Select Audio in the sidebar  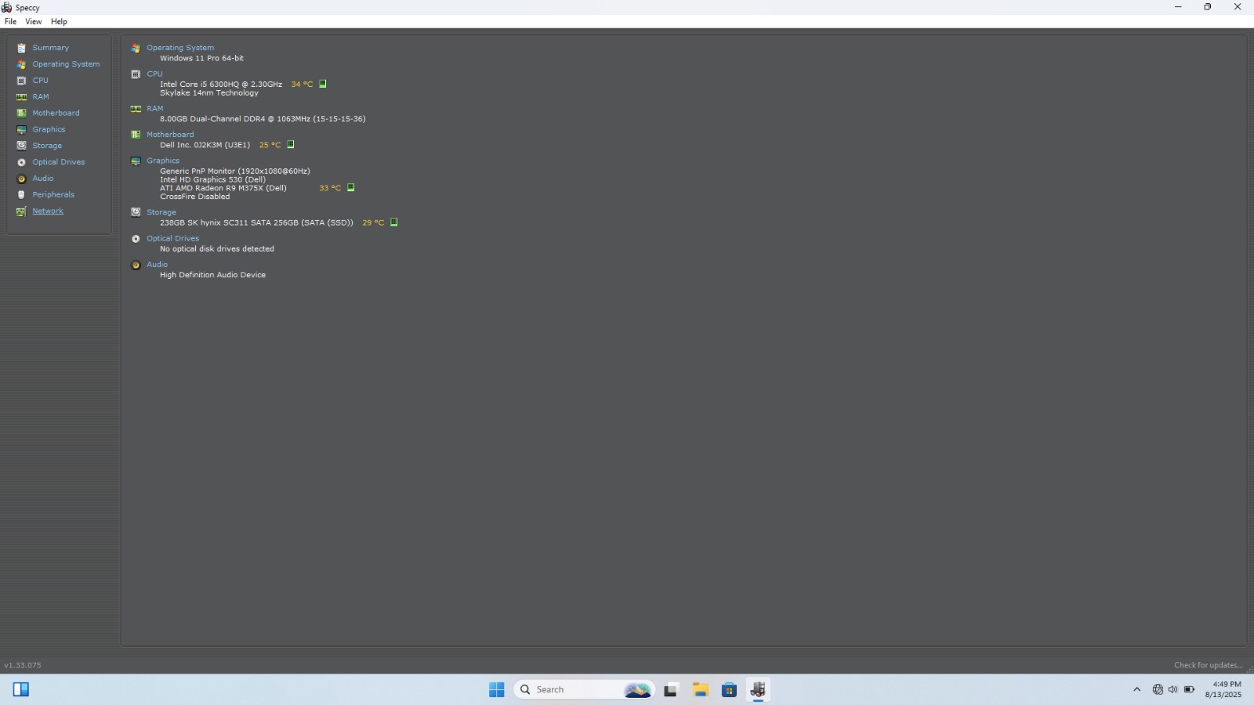43,179
